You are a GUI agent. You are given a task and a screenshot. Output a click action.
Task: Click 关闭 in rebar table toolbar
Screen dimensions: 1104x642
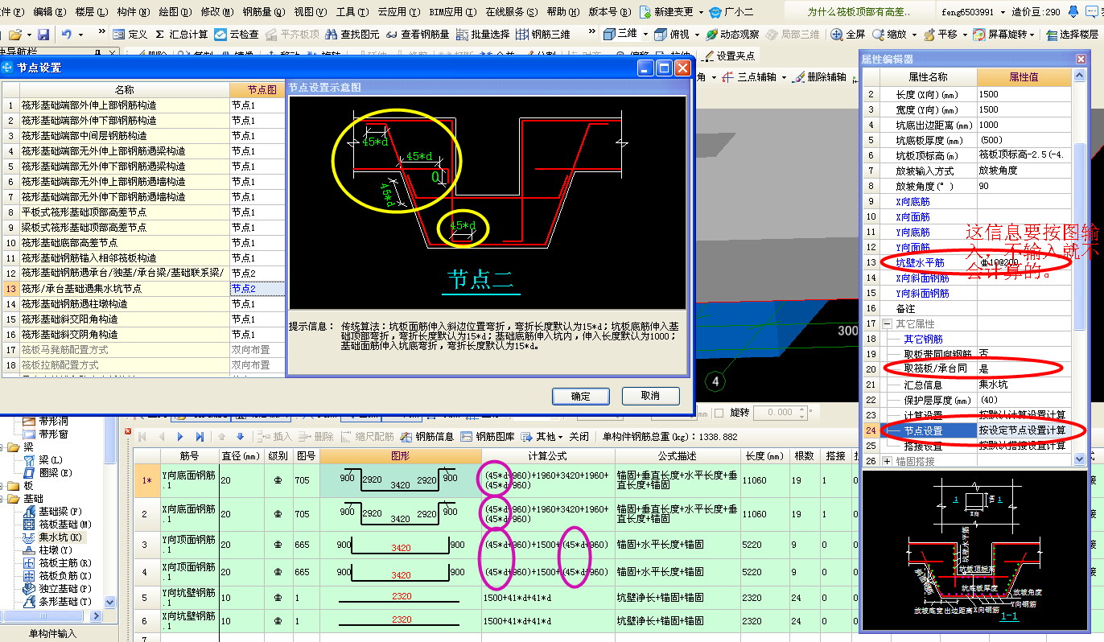[579, 437]
